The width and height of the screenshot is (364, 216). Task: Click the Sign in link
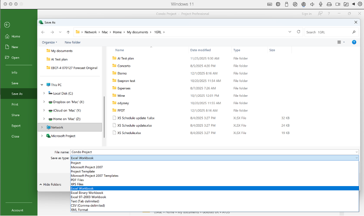pos(306,14)
